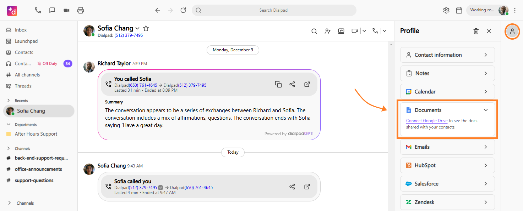Open the Sofia Chang name dropdown
Viewport: 523px width, 211px height.
point(138,28)
